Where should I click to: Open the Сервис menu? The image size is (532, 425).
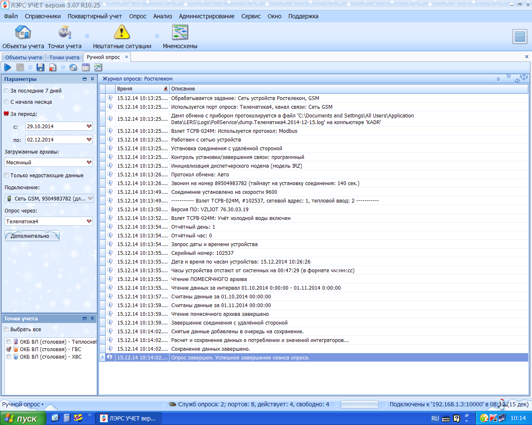click(251, 16)
